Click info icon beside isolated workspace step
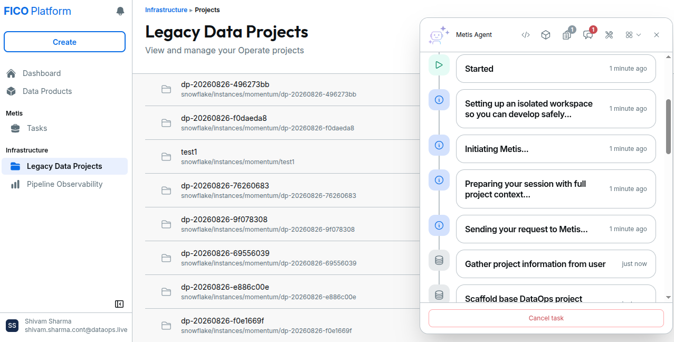Viewport: 674px width, 342px height. tap(439, 100)
